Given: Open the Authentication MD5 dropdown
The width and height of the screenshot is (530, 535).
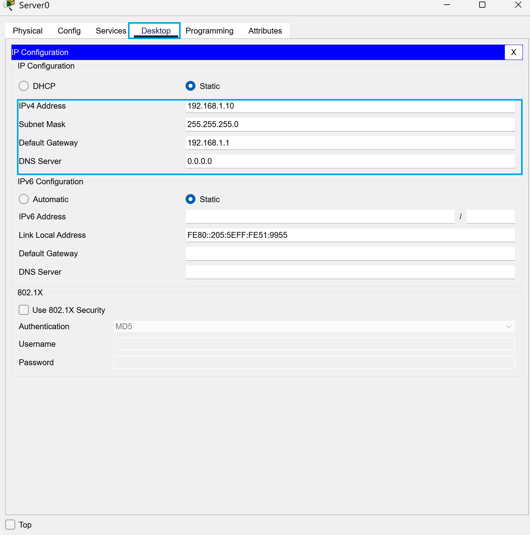Looking at the screenshot, I should [x=314, y=326].
